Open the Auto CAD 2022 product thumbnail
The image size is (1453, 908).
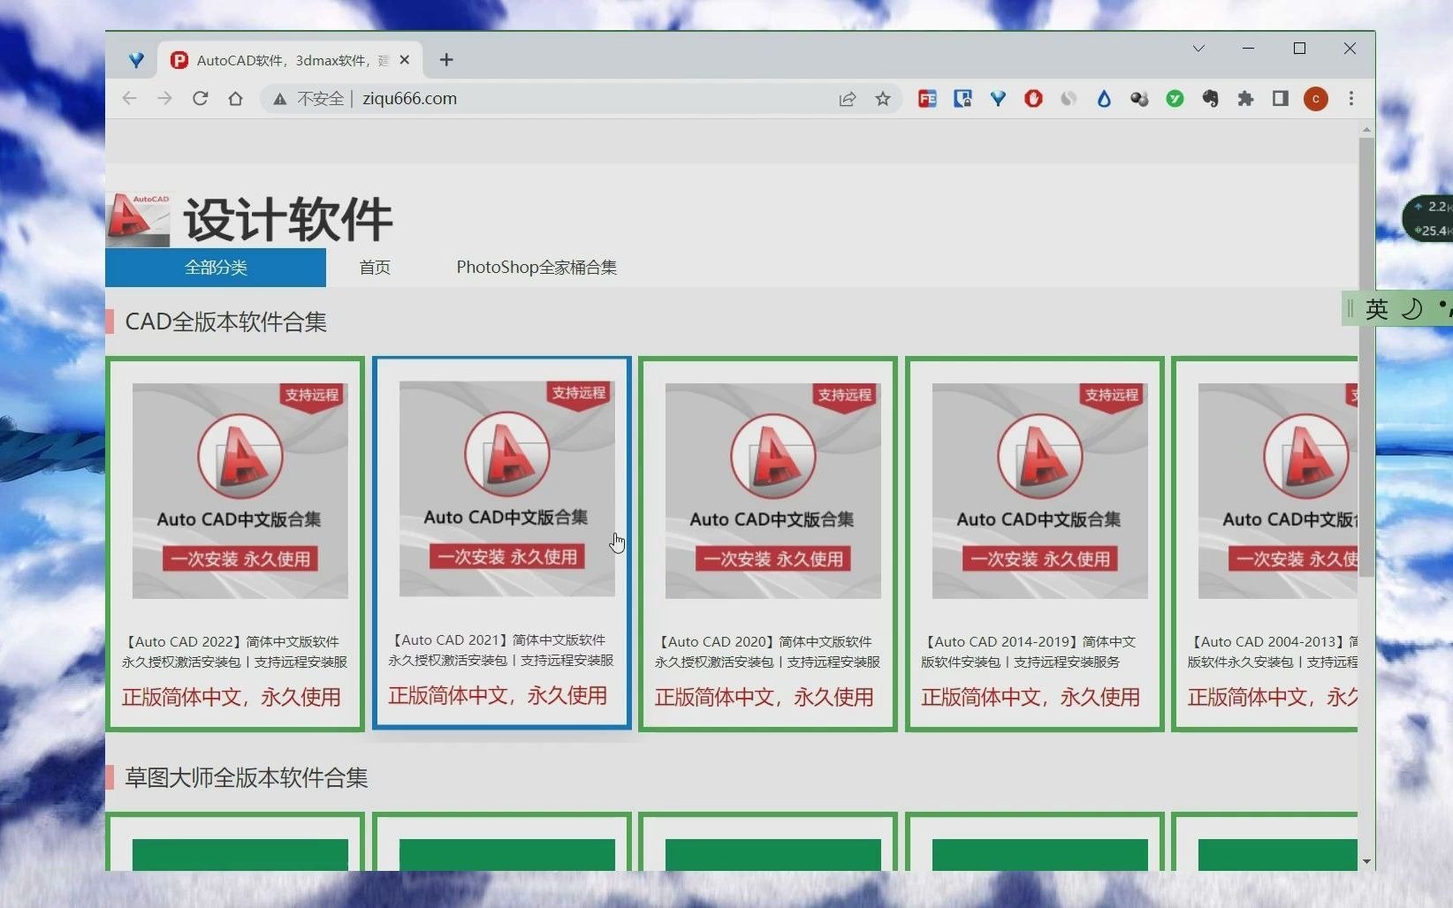[x=240, y=491]
